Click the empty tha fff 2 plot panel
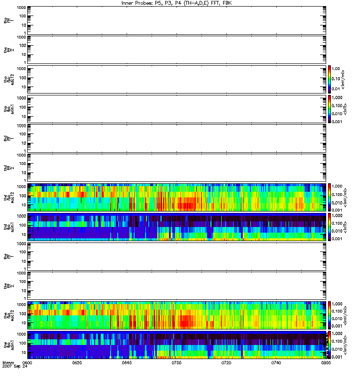353x376 pixels. click(x=177, y=50)
